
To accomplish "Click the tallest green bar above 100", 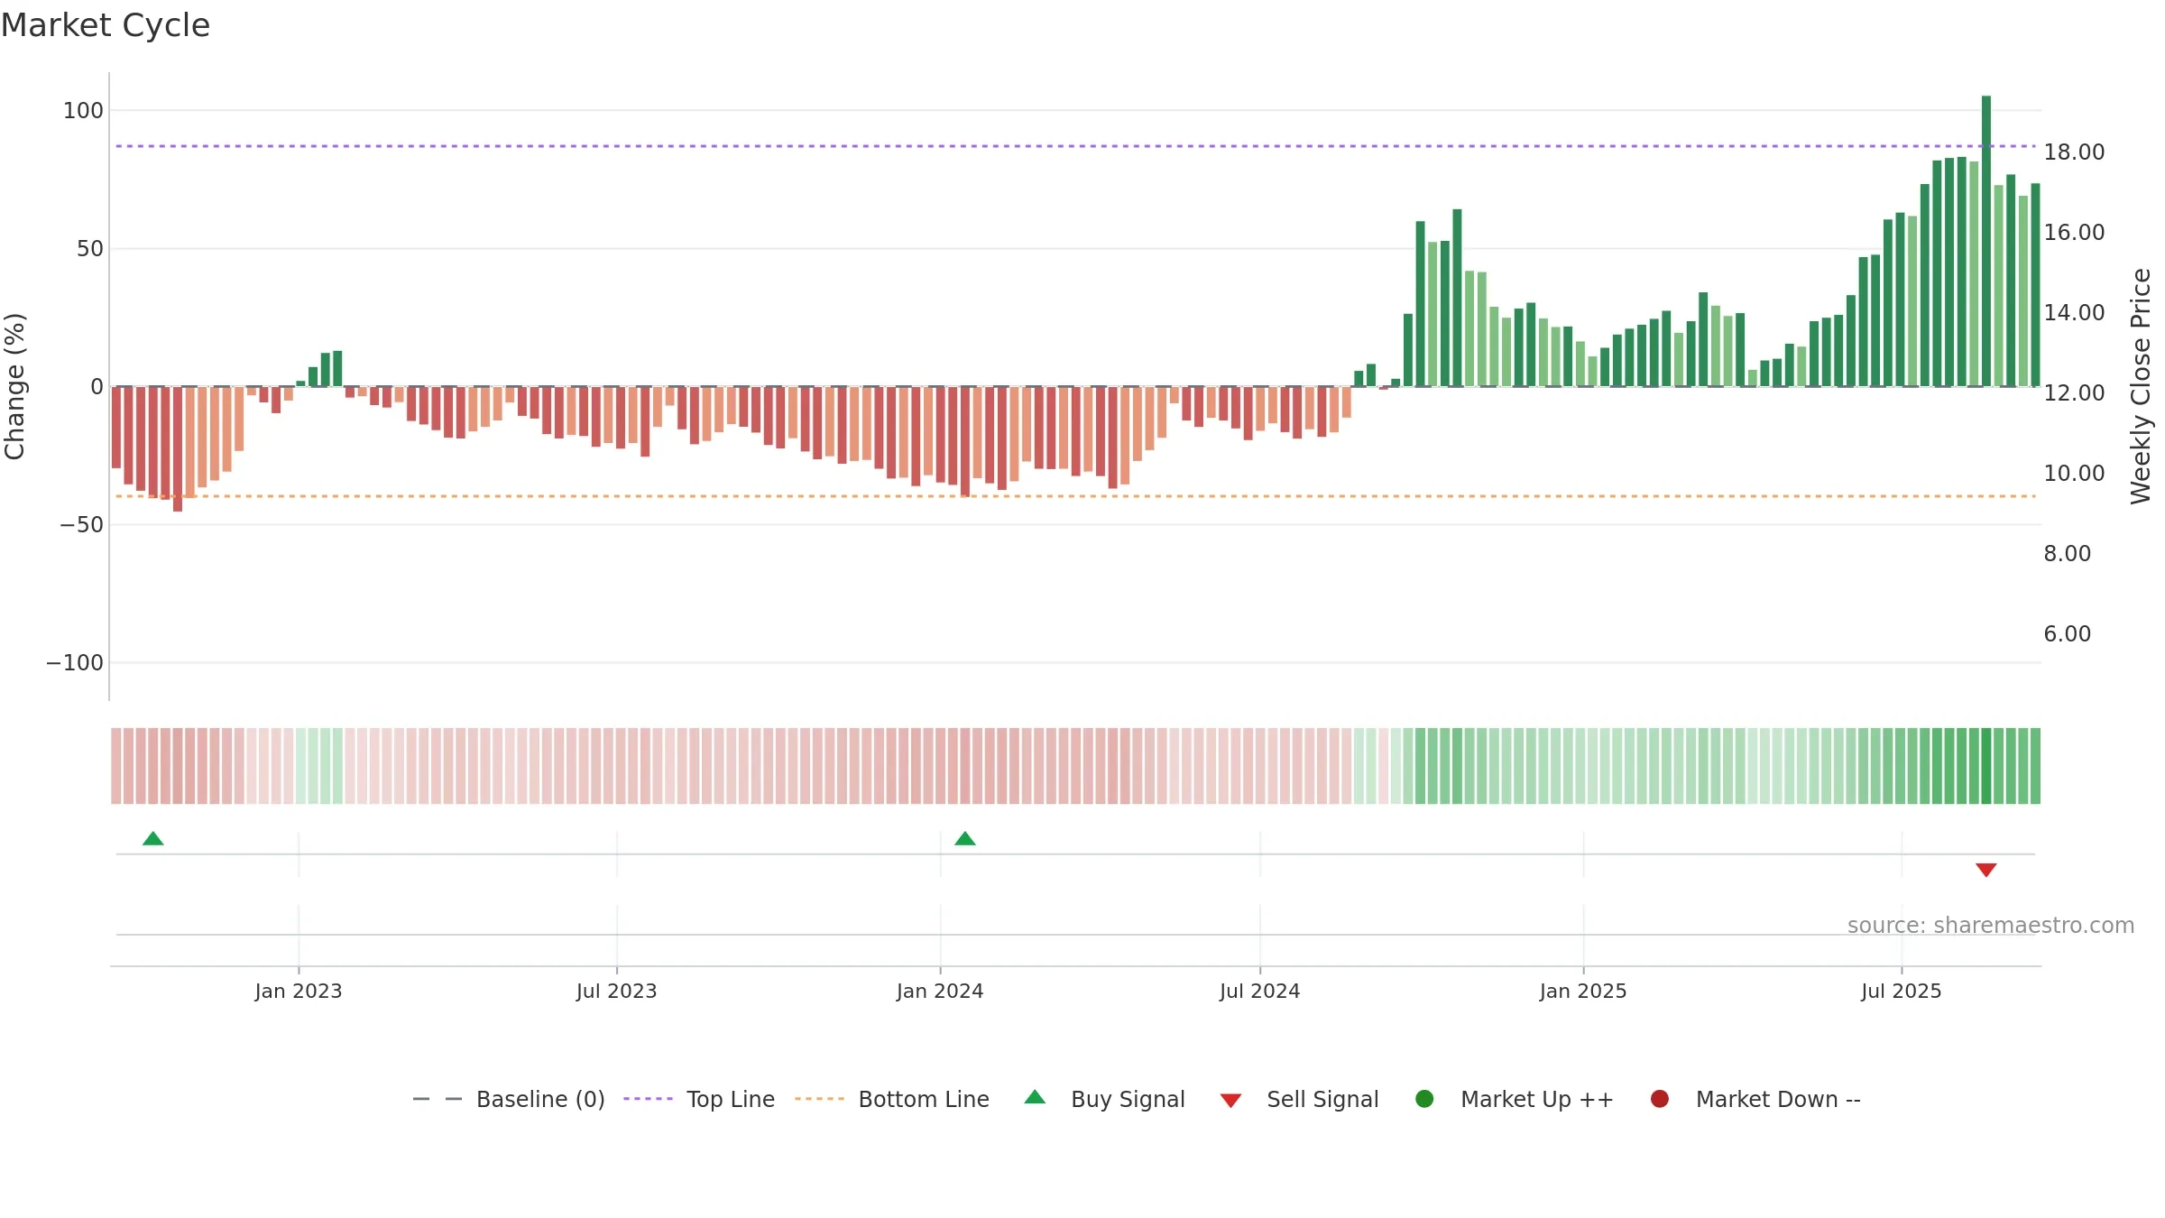I will (1986, 241).
